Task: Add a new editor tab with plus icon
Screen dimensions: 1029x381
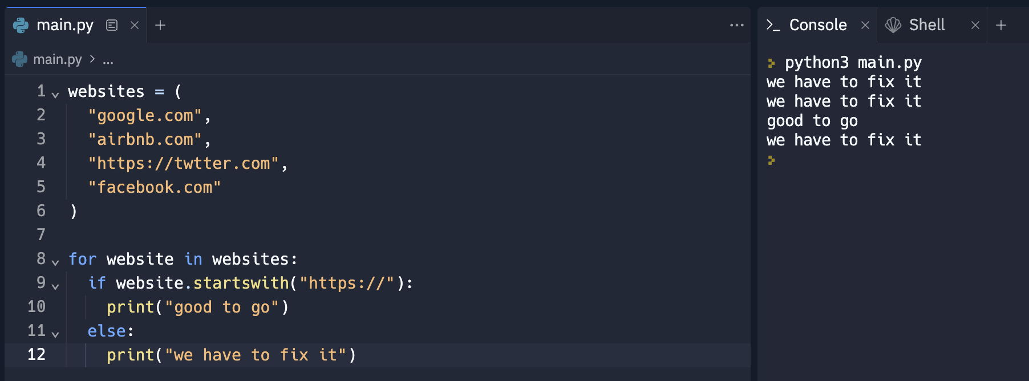Action: (160, 25)
